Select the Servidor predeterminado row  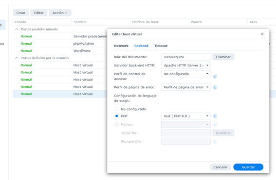coord(60,36)
